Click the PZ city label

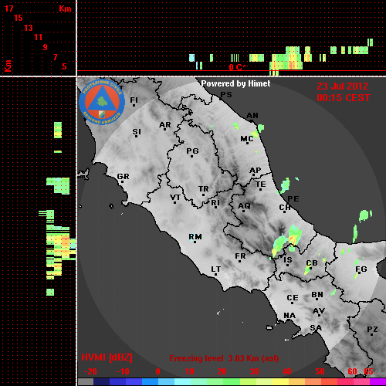pos(372,330)
